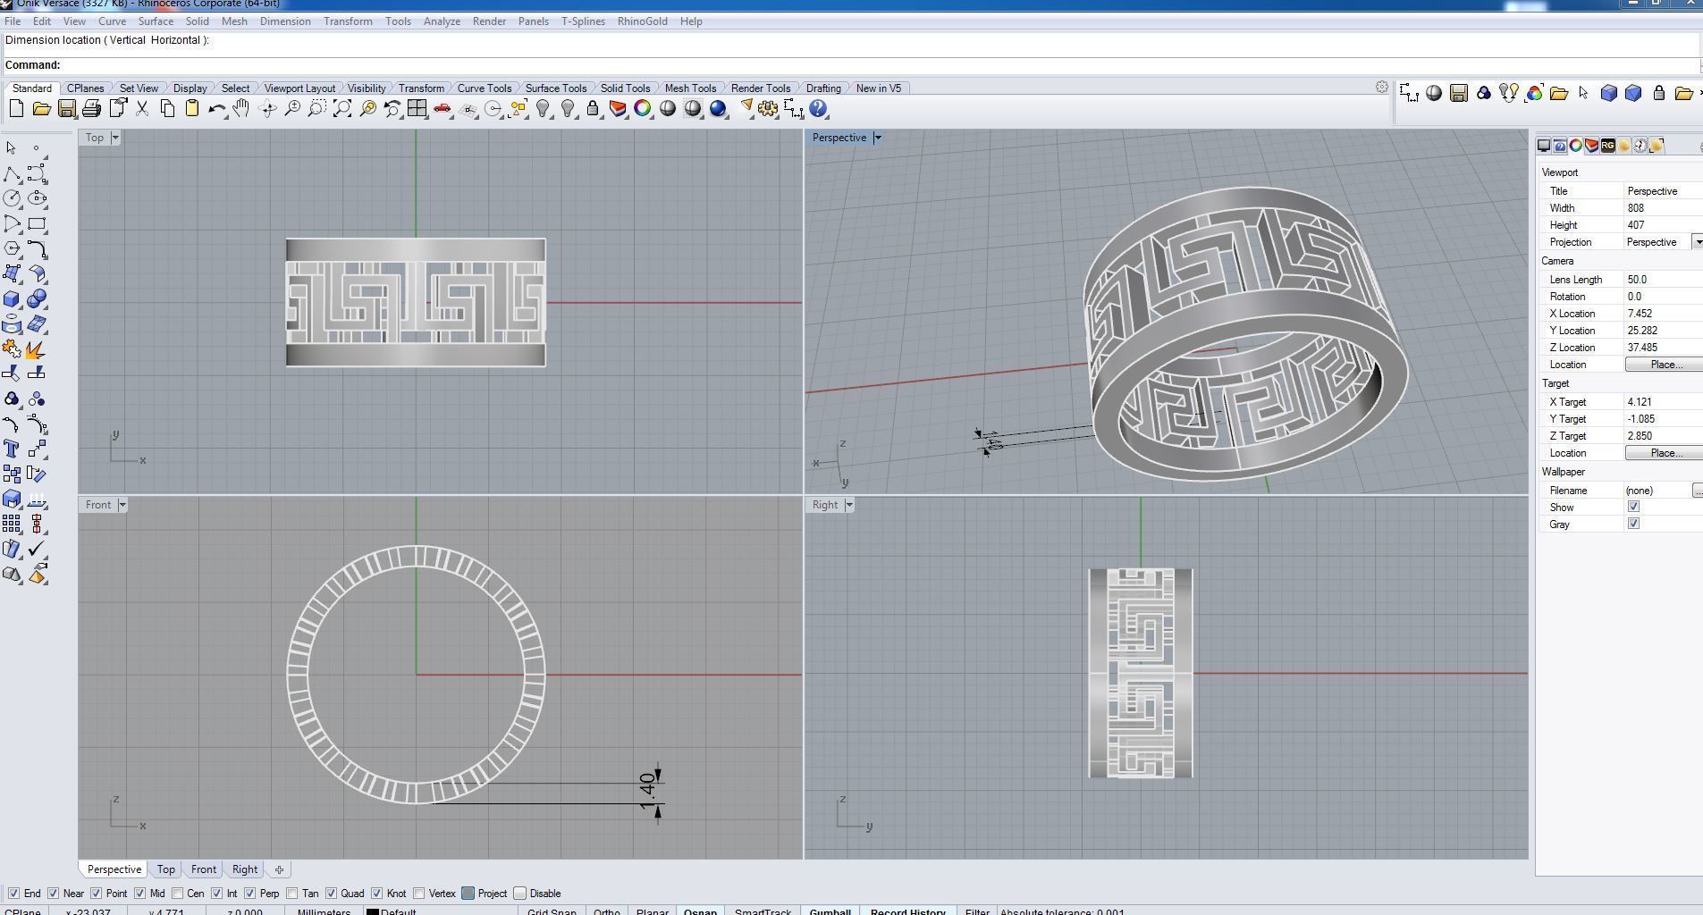Viewport: 1703px width, 915px height.
Task: Click the Default layer black color swatch
Action: tap(373, 912)
